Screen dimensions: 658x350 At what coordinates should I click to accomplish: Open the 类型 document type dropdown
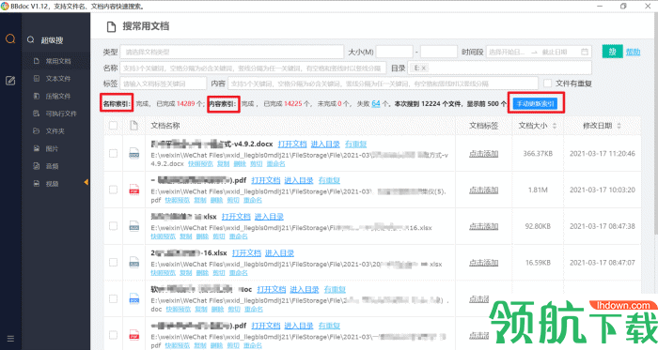click(x=231, y=52)
